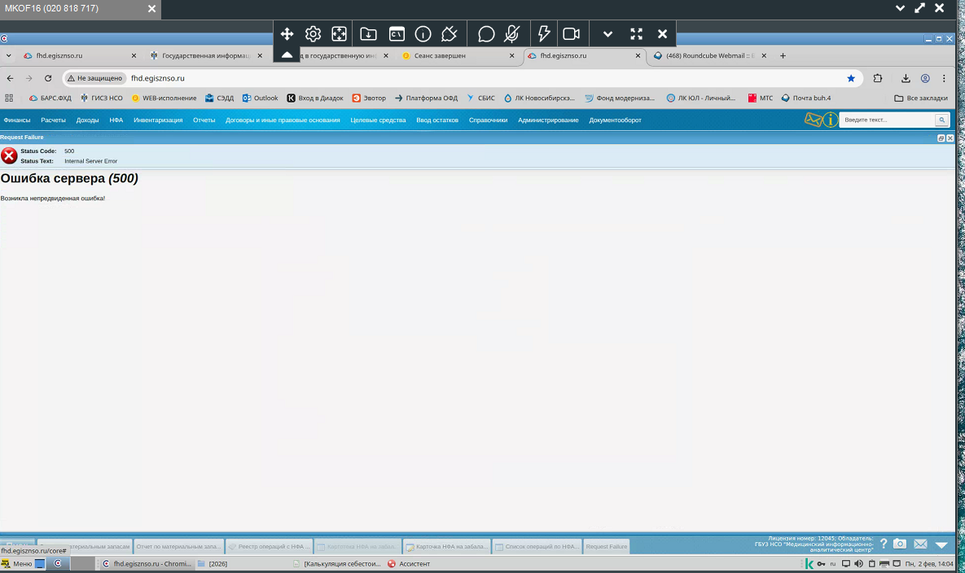Click the search magnifier button
Image resolution: width=965 pixels, height=573 pixels.
[941, 120]
